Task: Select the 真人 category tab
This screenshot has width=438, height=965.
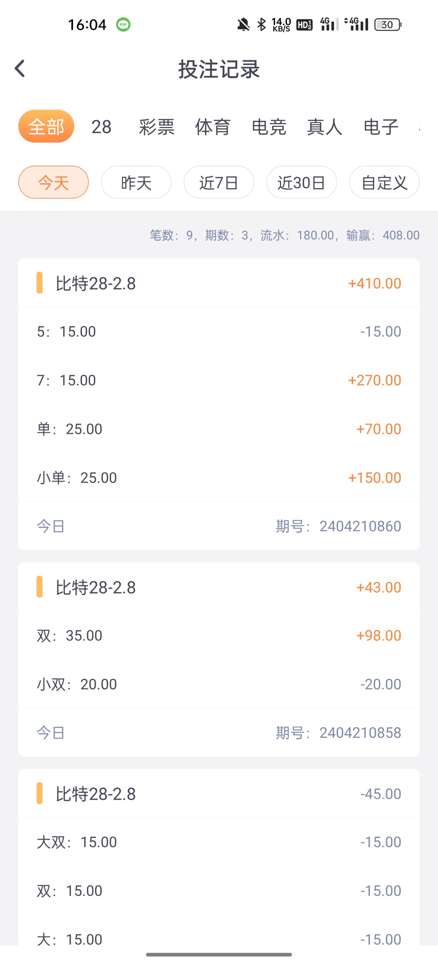Action: click(324, 127)
